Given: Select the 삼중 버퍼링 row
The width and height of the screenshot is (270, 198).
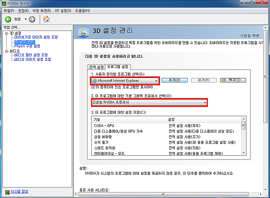Looking at the screenshot, I should coord(167,137).
